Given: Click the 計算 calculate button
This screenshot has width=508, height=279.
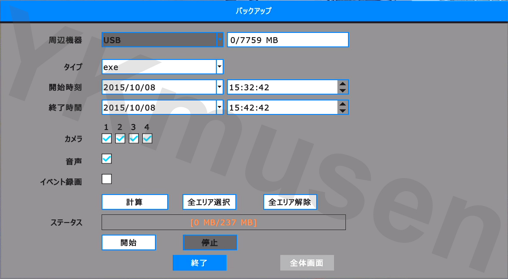Looking at the screenshot, I should tap(135, 202).
